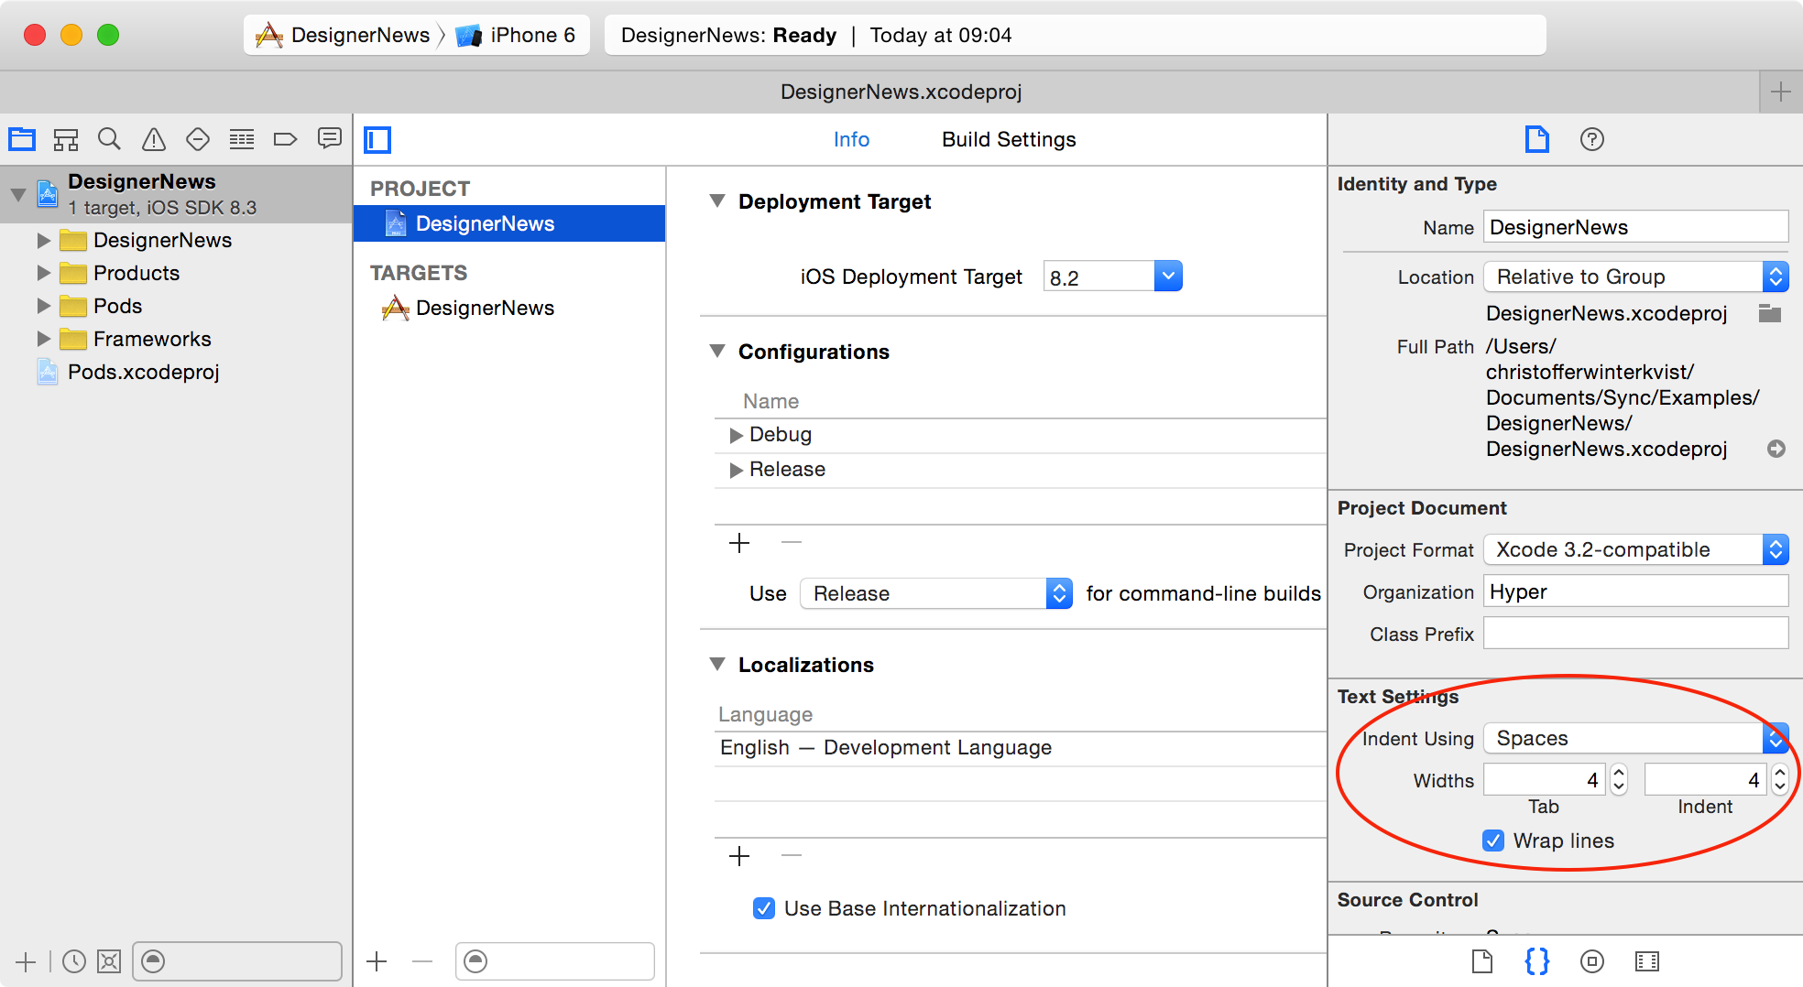The width and height of the screenshot is (1803, 987).
Task: Click the Indent width value field
Action: click(x=1706, y=780)
